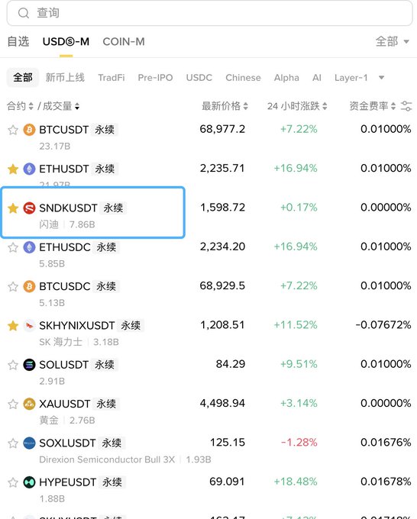Viewport: 417px width, 519px height.
Task: Filter by Pre-IPO category
Action: [x=155, y=78]
